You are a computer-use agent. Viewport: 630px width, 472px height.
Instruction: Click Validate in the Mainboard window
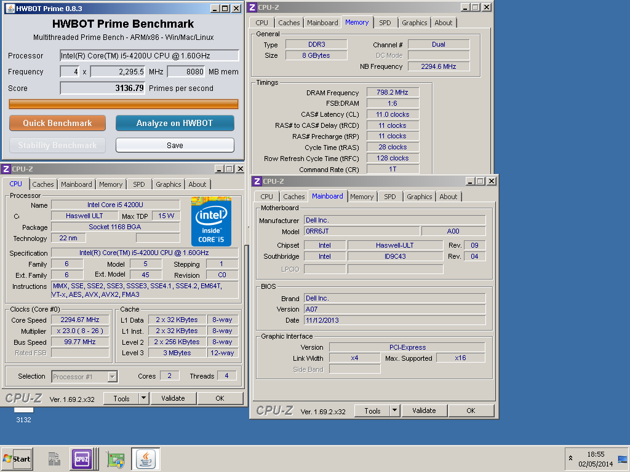click(x=424, y=410)
